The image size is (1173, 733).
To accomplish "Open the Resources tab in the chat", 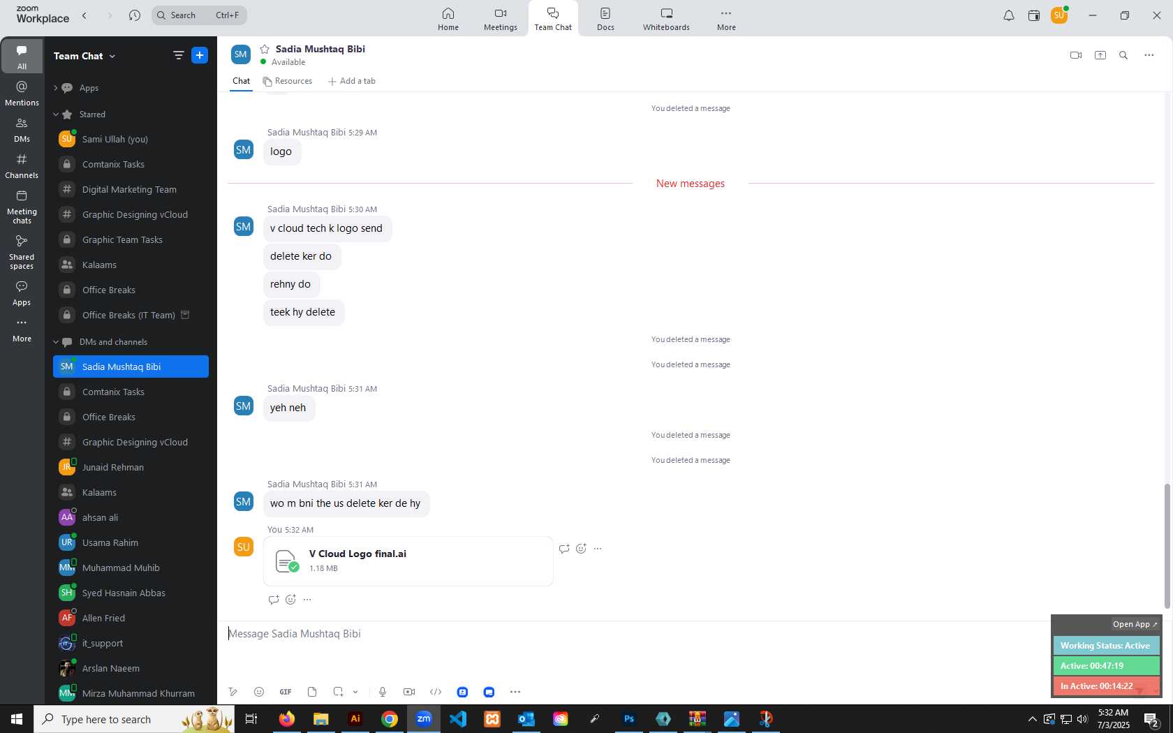I will (288, 81).
